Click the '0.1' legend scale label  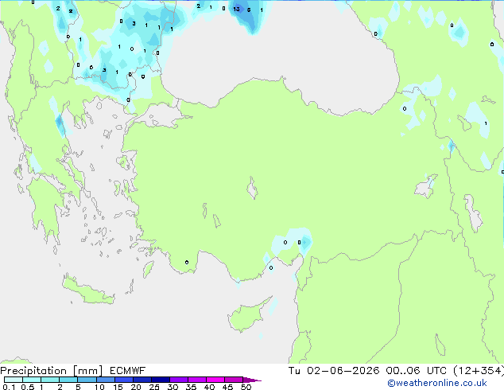click(9, 387)
